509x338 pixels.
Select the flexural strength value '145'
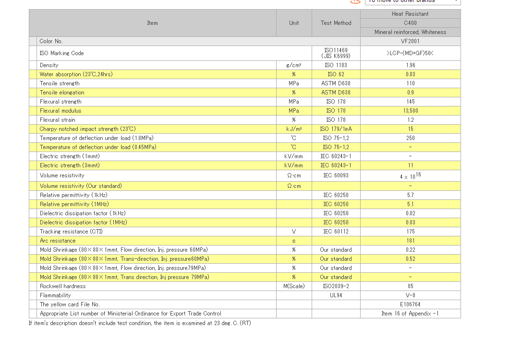410,102
